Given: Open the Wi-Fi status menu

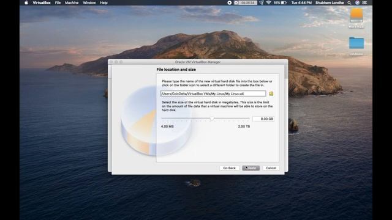Looking at the screenshot, I should 268,2.
